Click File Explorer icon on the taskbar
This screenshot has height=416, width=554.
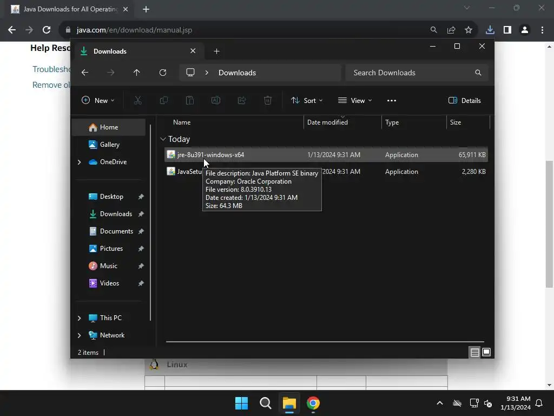click(289, 403)
